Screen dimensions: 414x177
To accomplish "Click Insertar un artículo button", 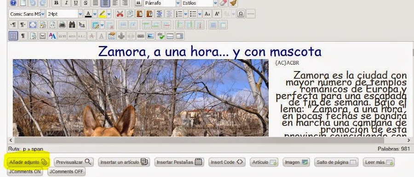I will pos(124,162).
